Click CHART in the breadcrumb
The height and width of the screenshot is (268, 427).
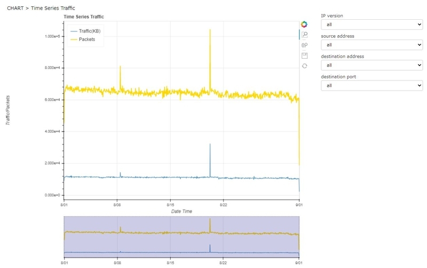15,8
